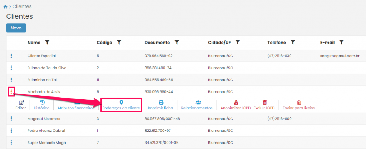This screenshot has height=149, width=366.
Task: Open Histórico for Machado de Assis
Action: 42,105
